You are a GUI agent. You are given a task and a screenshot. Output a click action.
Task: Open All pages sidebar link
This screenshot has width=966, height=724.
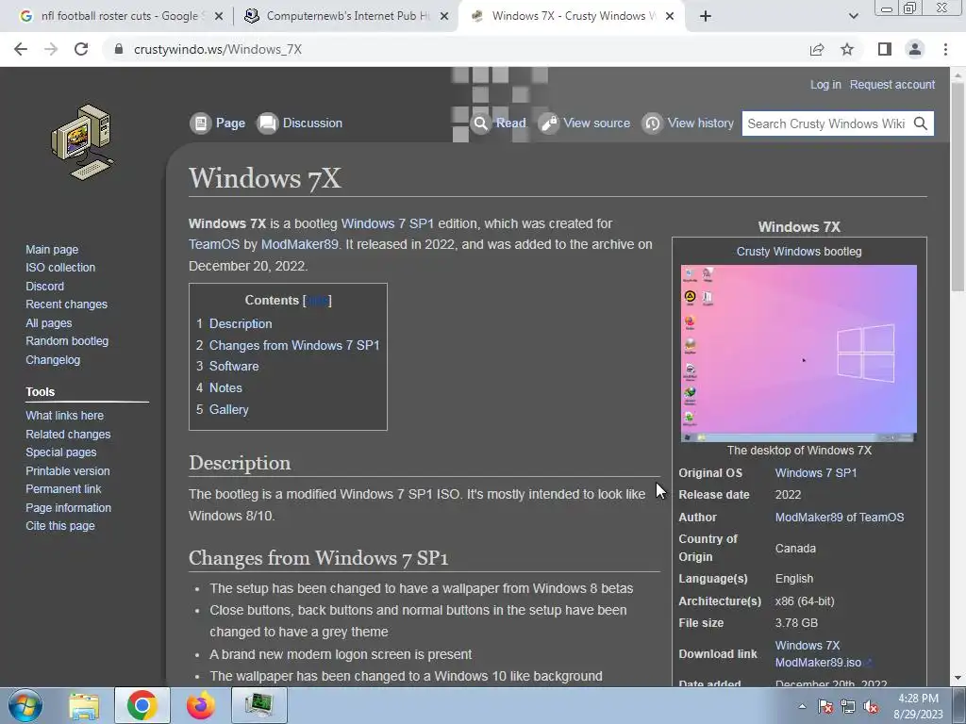(49, 322)
